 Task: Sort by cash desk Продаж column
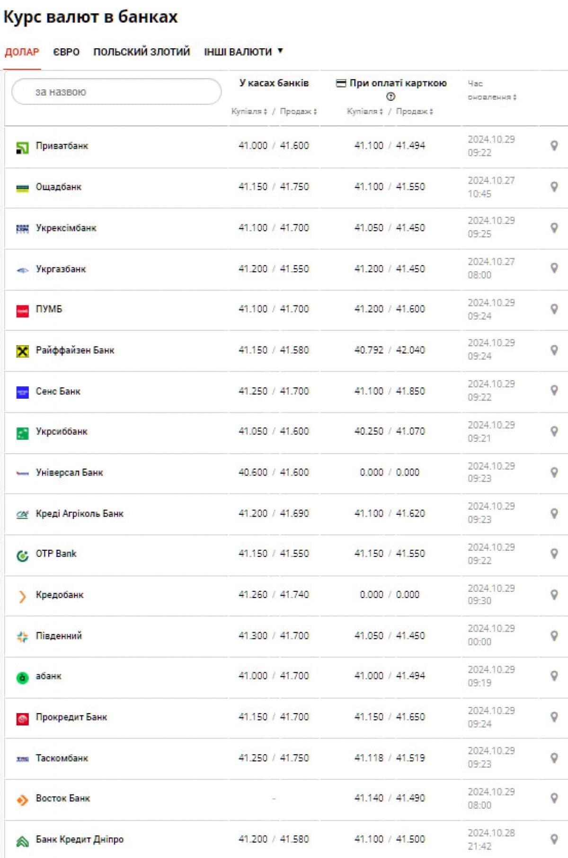pos(298,111)
